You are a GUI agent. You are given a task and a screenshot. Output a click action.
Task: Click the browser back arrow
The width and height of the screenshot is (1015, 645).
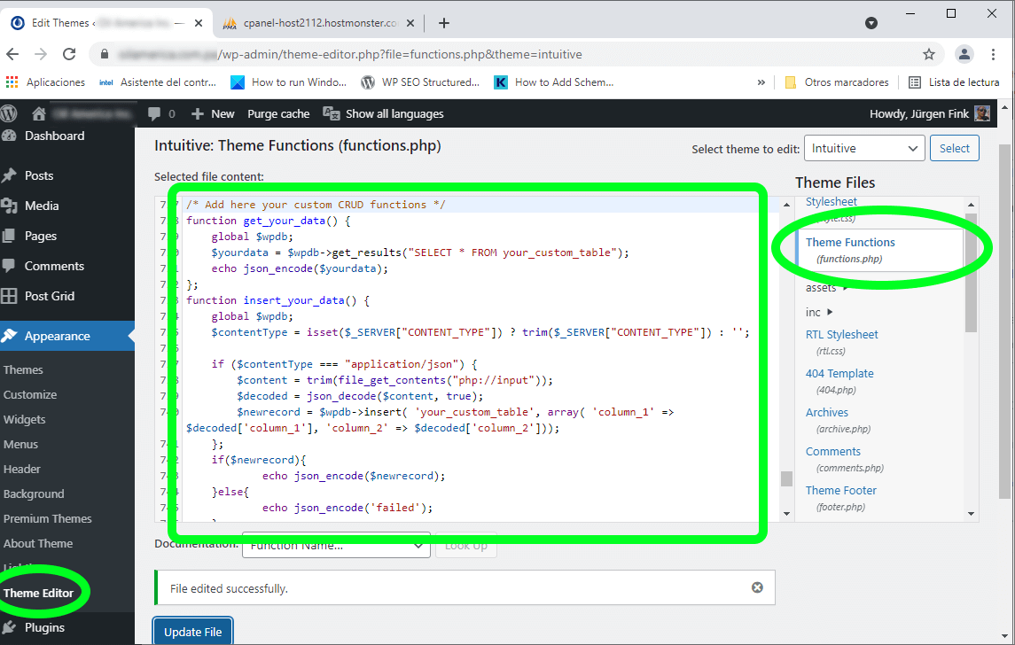(x=12, y=54)
